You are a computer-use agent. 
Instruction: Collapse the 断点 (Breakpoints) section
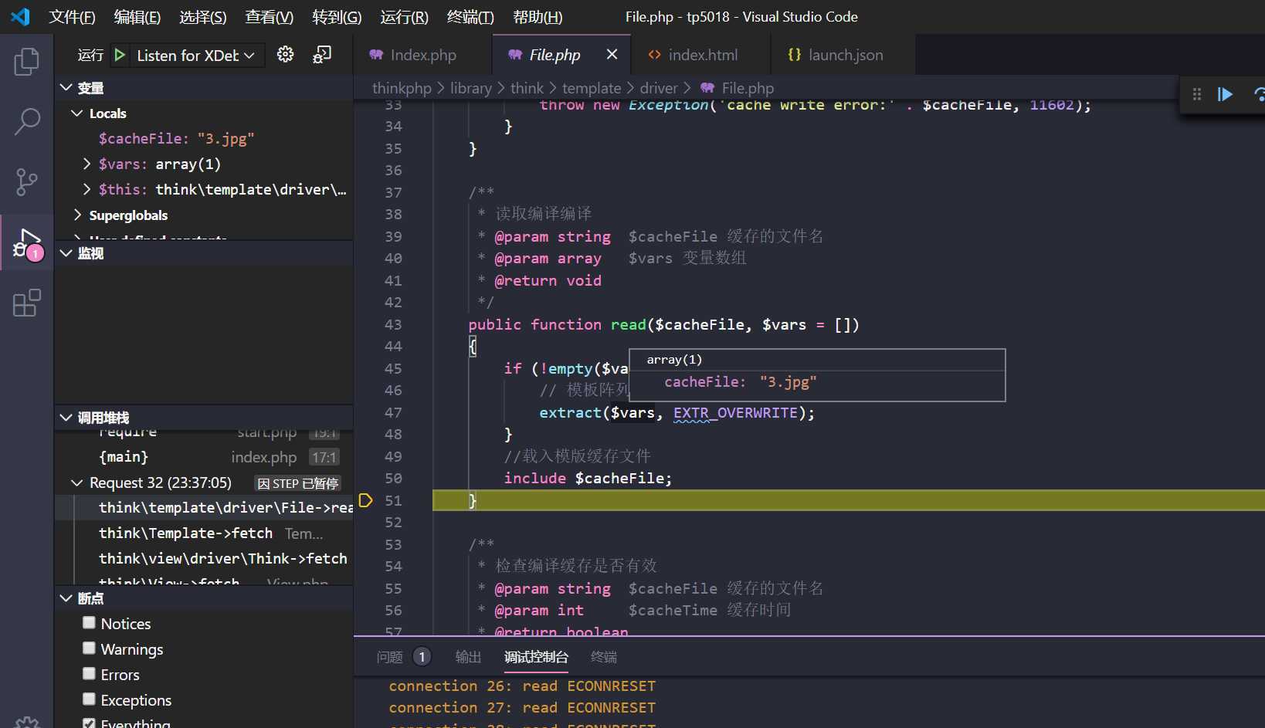[66, 598]
